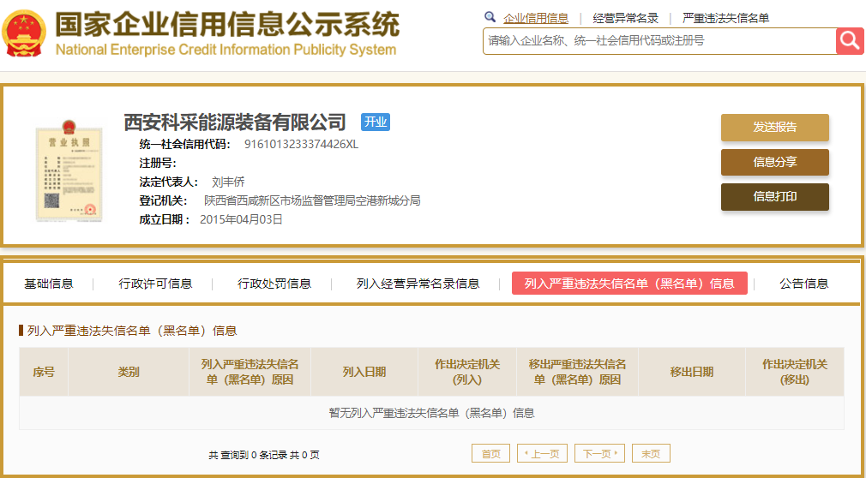The height and width of the screenshot is (478, 866).
Task: Click the 作出决定机关(移出) column header
Action: coord(795,372)
